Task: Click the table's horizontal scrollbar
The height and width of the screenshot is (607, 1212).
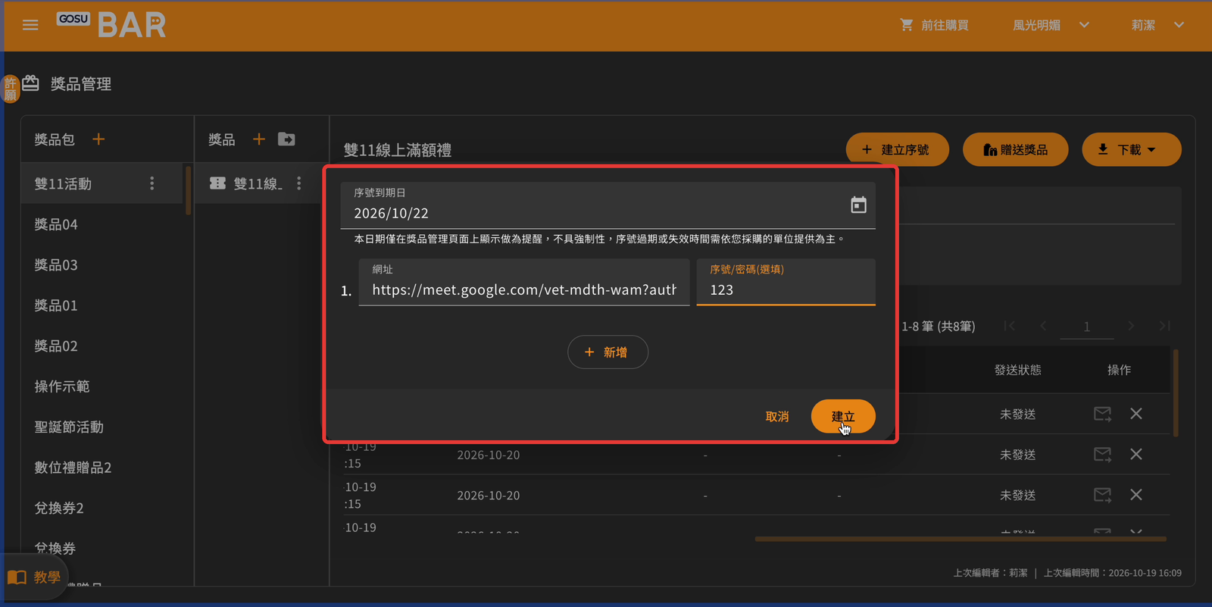Action: pos(961,539)
